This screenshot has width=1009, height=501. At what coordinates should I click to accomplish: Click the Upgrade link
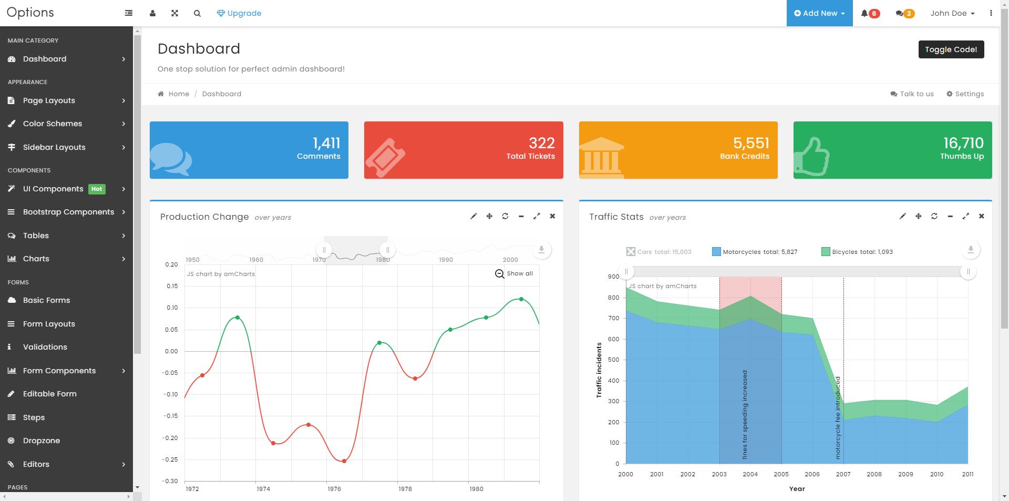(239, 13)
